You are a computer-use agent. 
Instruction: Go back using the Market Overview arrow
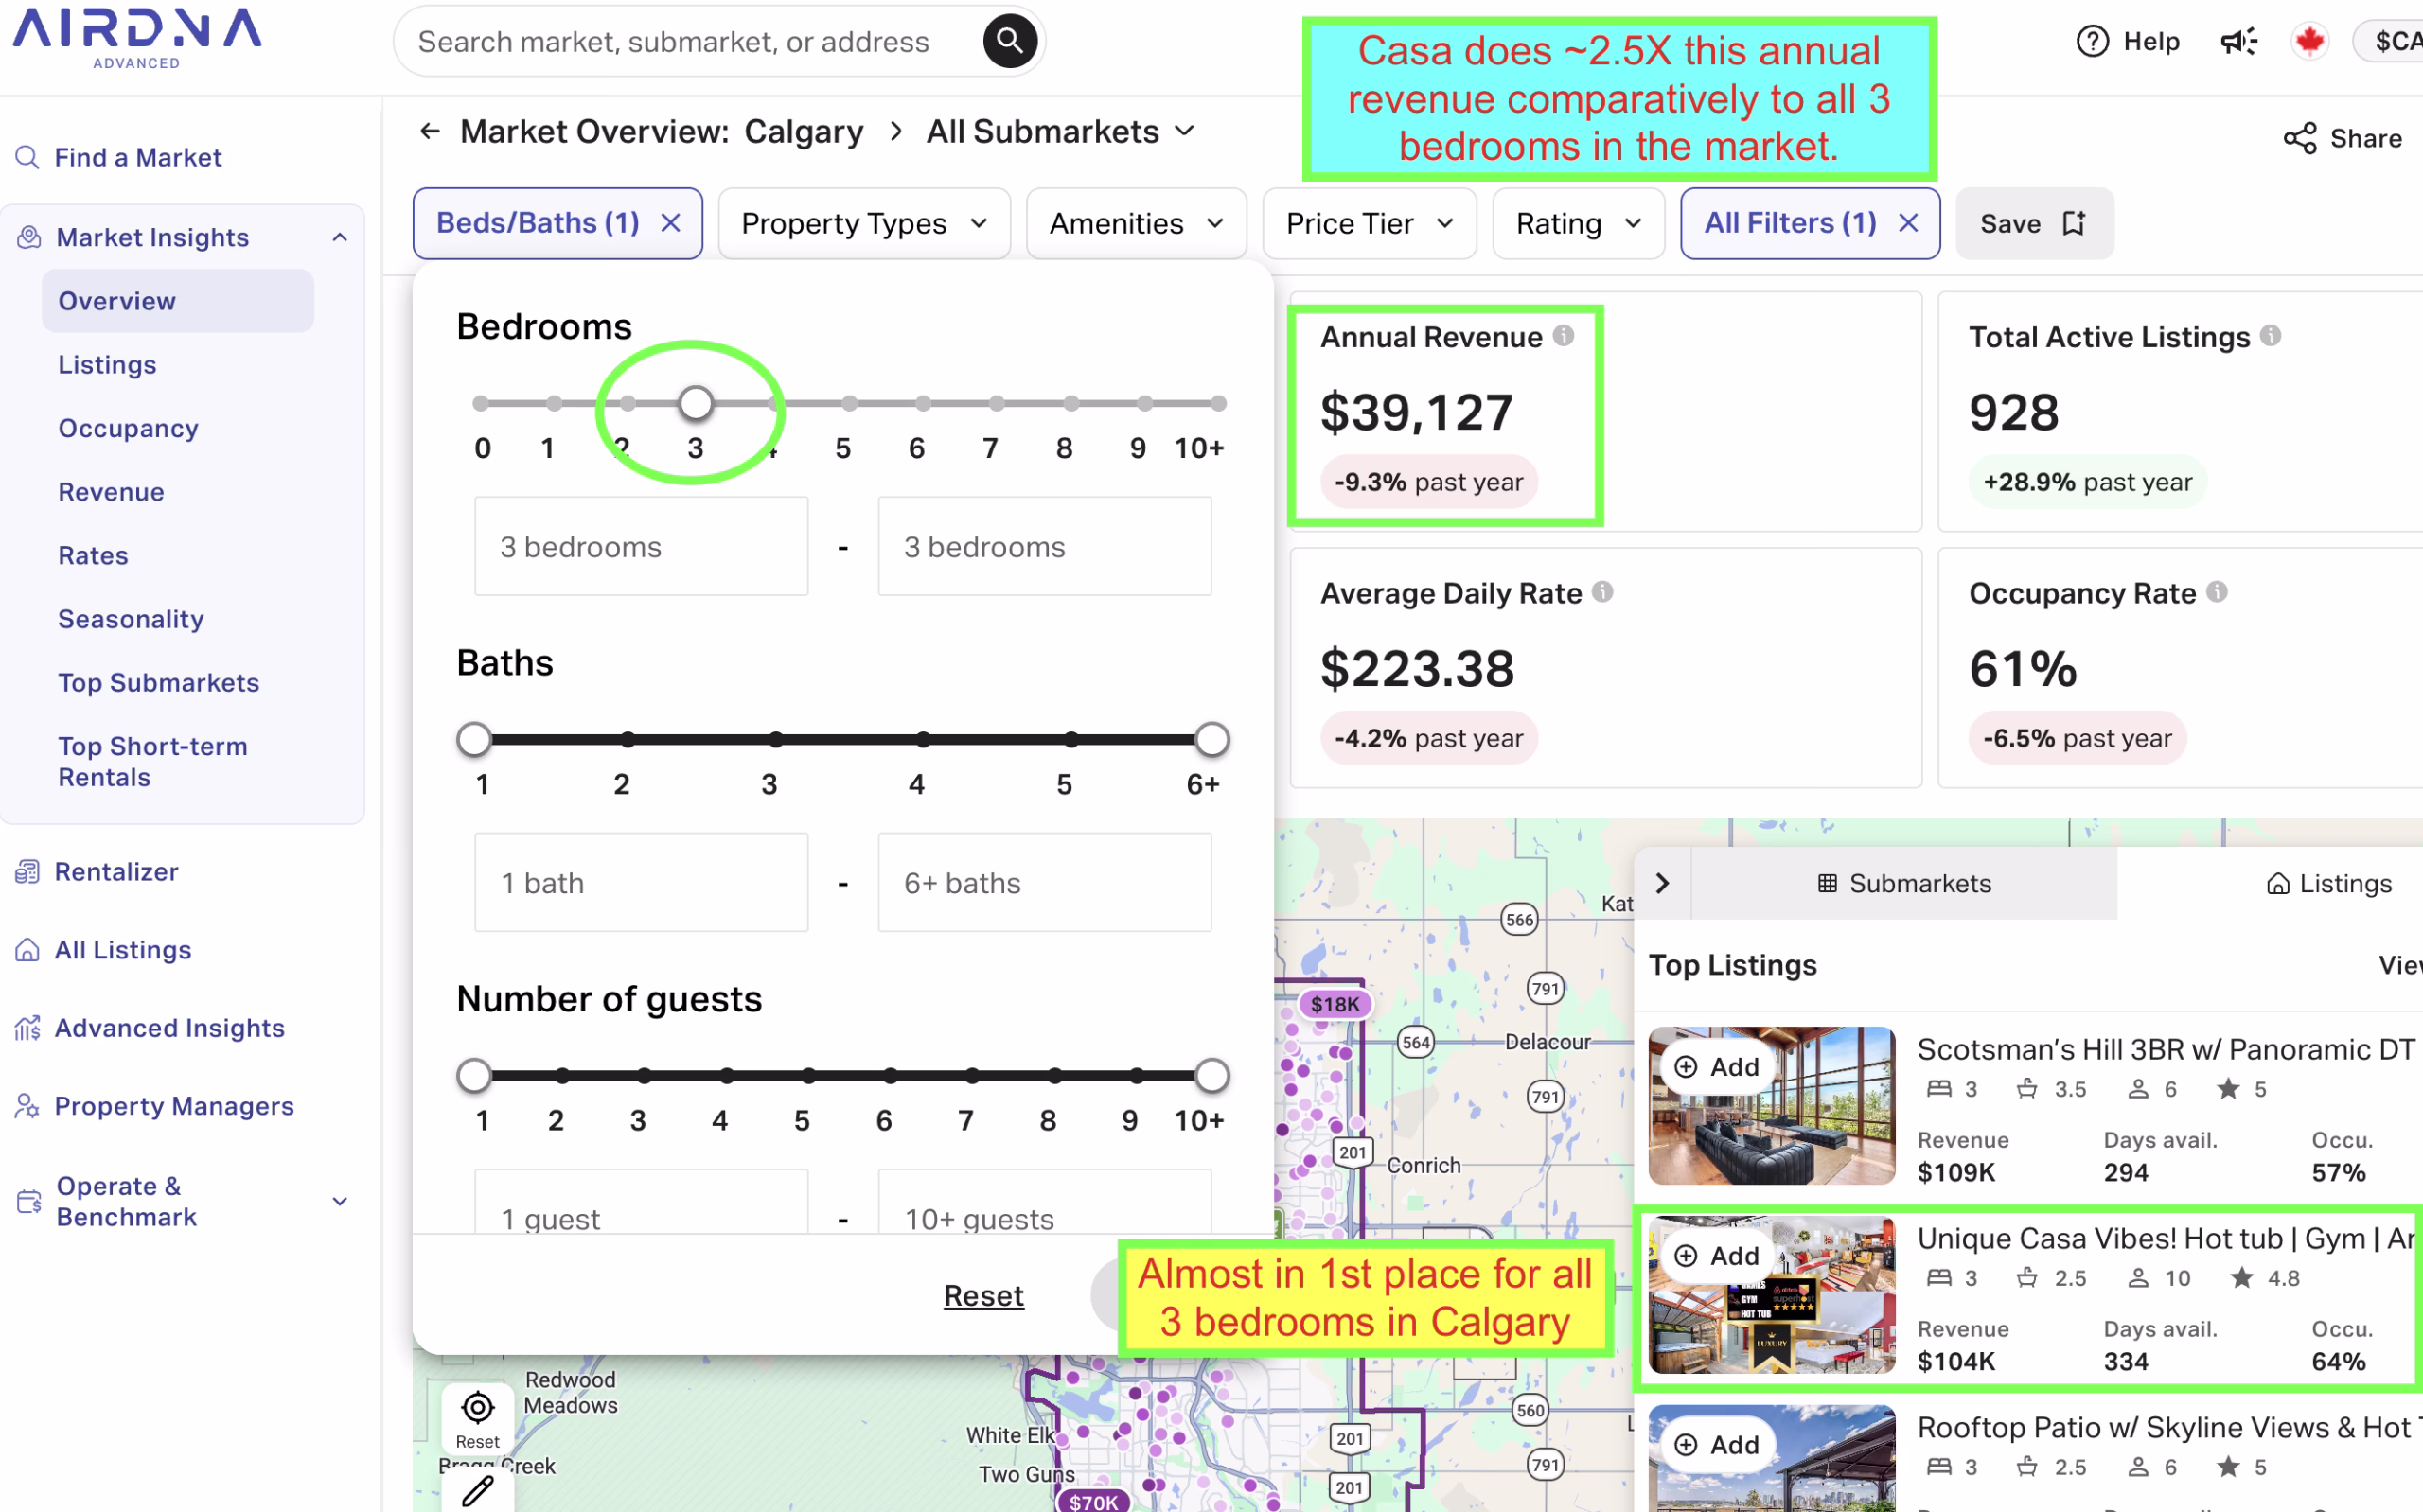click(430, 131)
